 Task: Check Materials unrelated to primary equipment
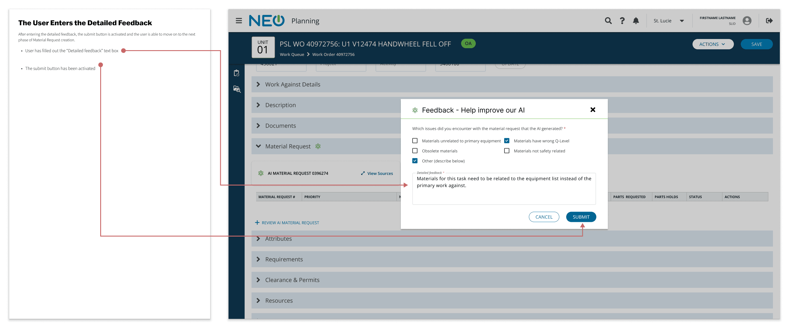415,141
